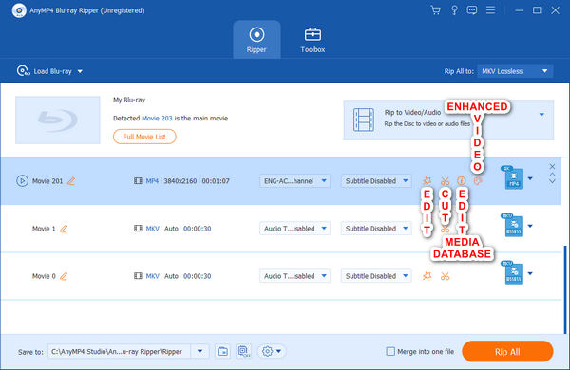This screenshot has width=570, height=370.
Task: Click the register key icon
Action: pyautogui.click(x=454, y=10)
